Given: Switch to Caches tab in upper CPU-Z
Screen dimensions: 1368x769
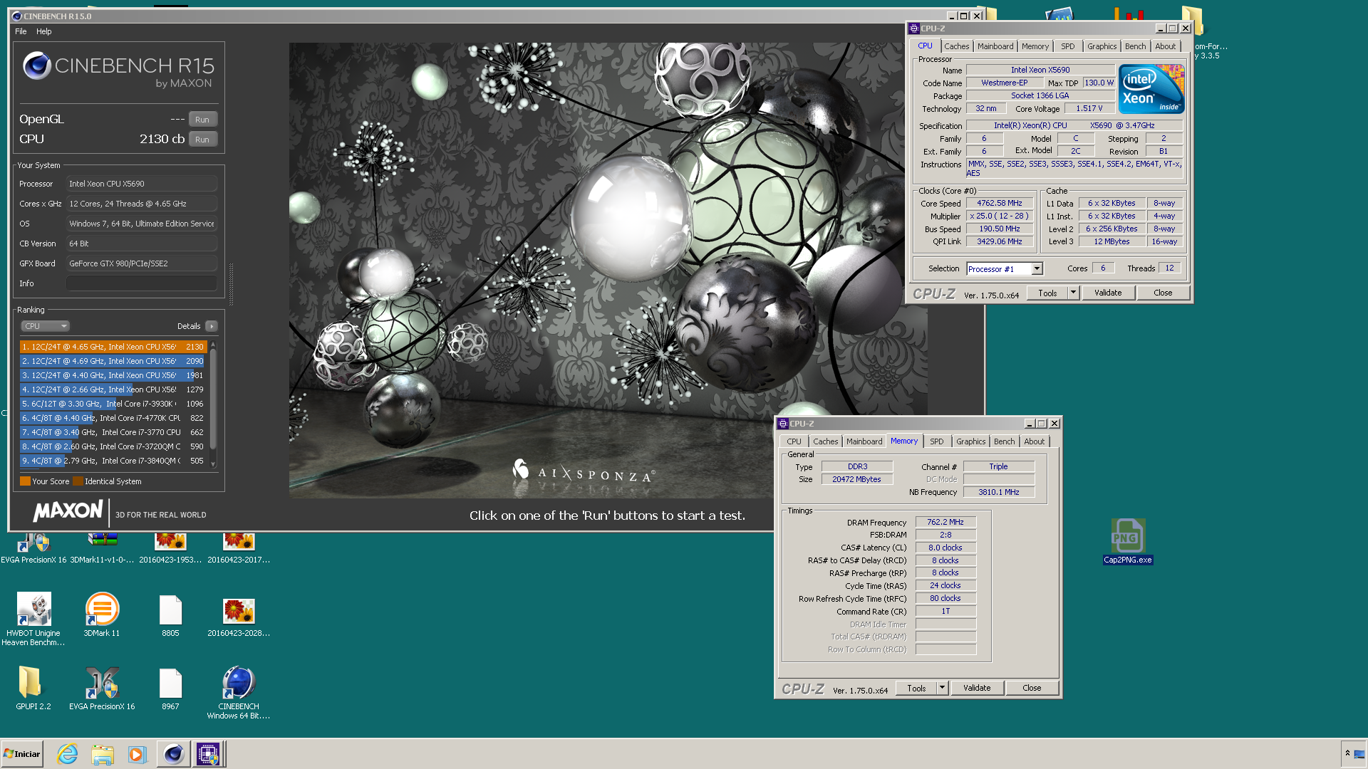Looking at the screenshot, I should [956, 46].
